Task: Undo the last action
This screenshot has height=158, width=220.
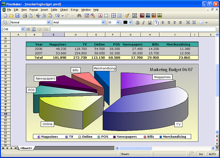Action: (58, 16)
